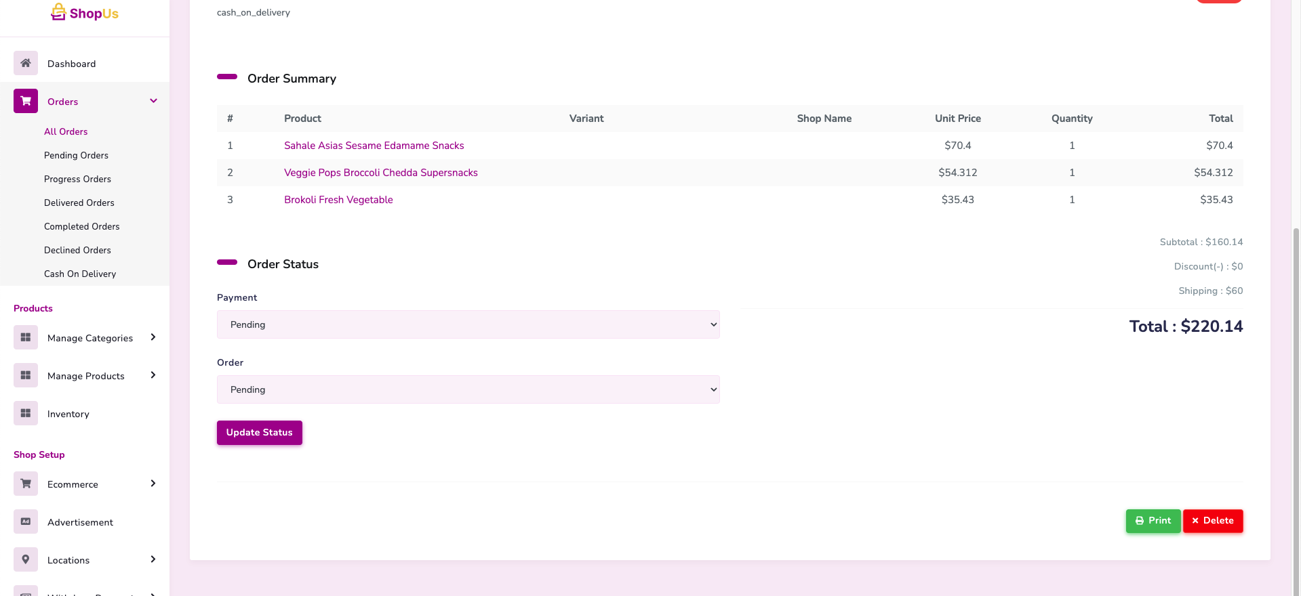Click the Manage Categories grid icon
The image size is (1301, 596).
click(26, 337)
